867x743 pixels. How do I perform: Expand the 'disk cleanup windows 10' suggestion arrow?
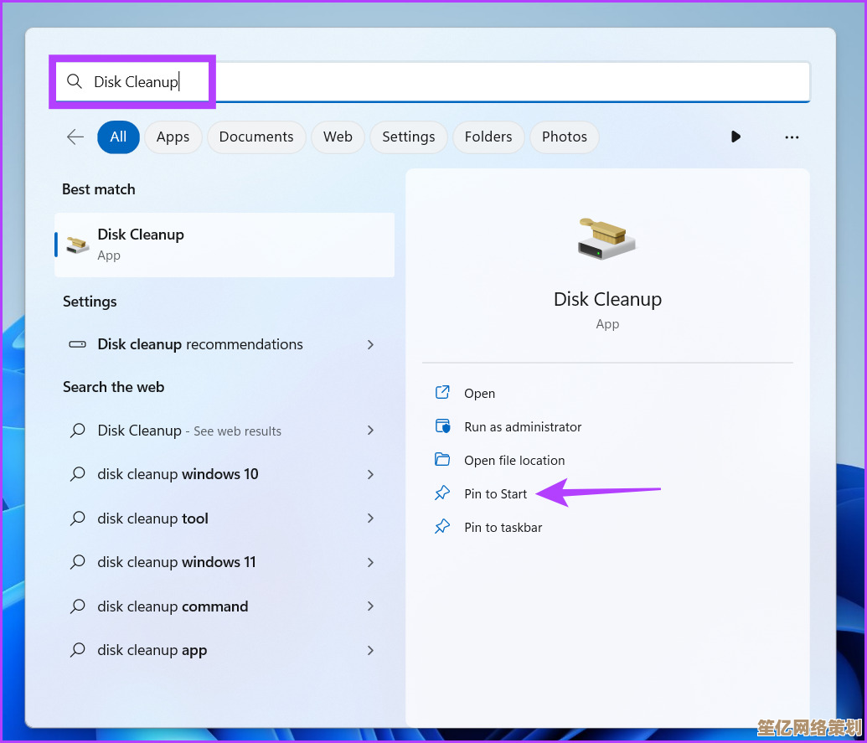pos(370,474)
